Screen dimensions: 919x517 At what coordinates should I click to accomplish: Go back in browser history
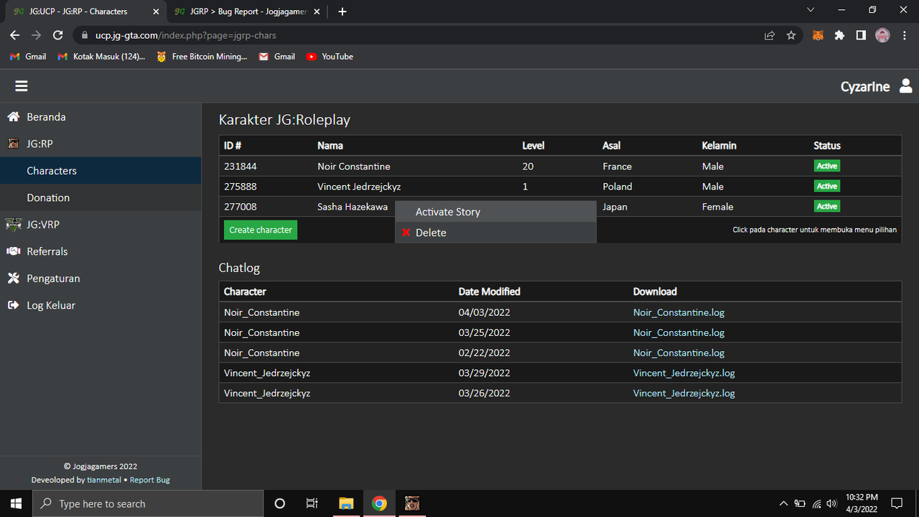[x=15, y=35]
